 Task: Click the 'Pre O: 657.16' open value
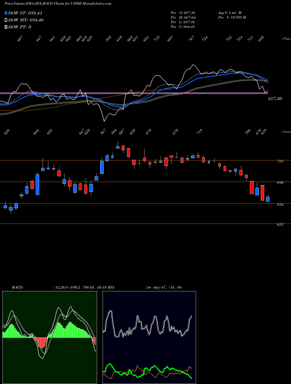(x=183, y=13)
